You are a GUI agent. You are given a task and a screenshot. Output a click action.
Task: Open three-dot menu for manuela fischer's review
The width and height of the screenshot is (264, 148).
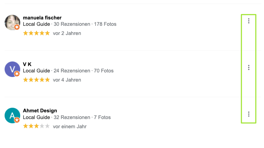[249, 21]
